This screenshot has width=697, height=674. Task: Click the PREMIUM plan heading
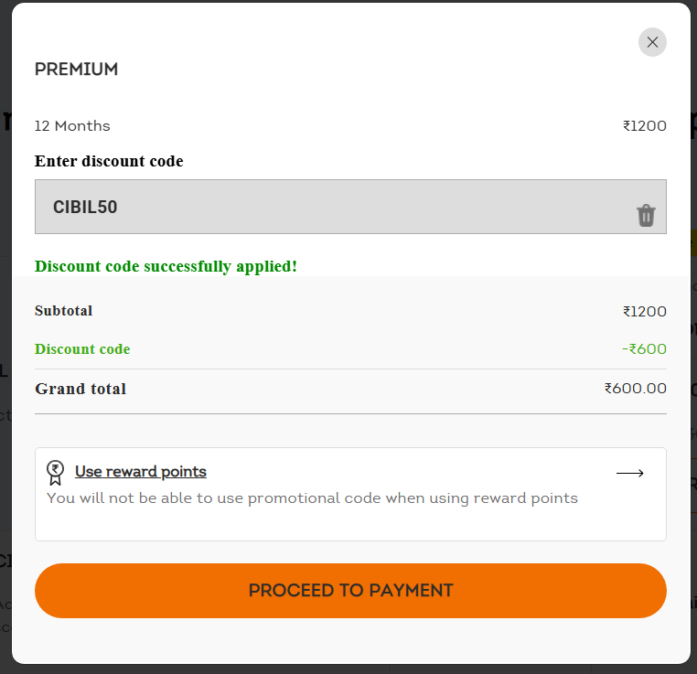(76, 70)
